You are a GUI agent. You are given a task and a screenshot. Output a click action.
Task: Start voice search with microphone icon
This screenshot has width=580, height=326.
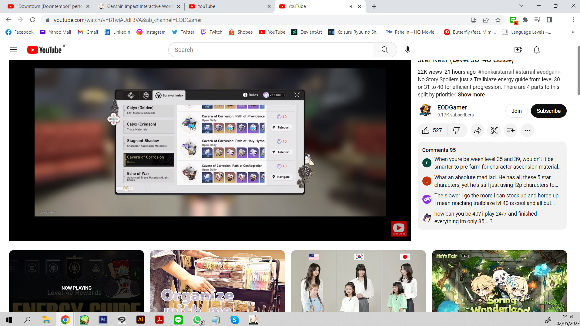tap(408, 50)
